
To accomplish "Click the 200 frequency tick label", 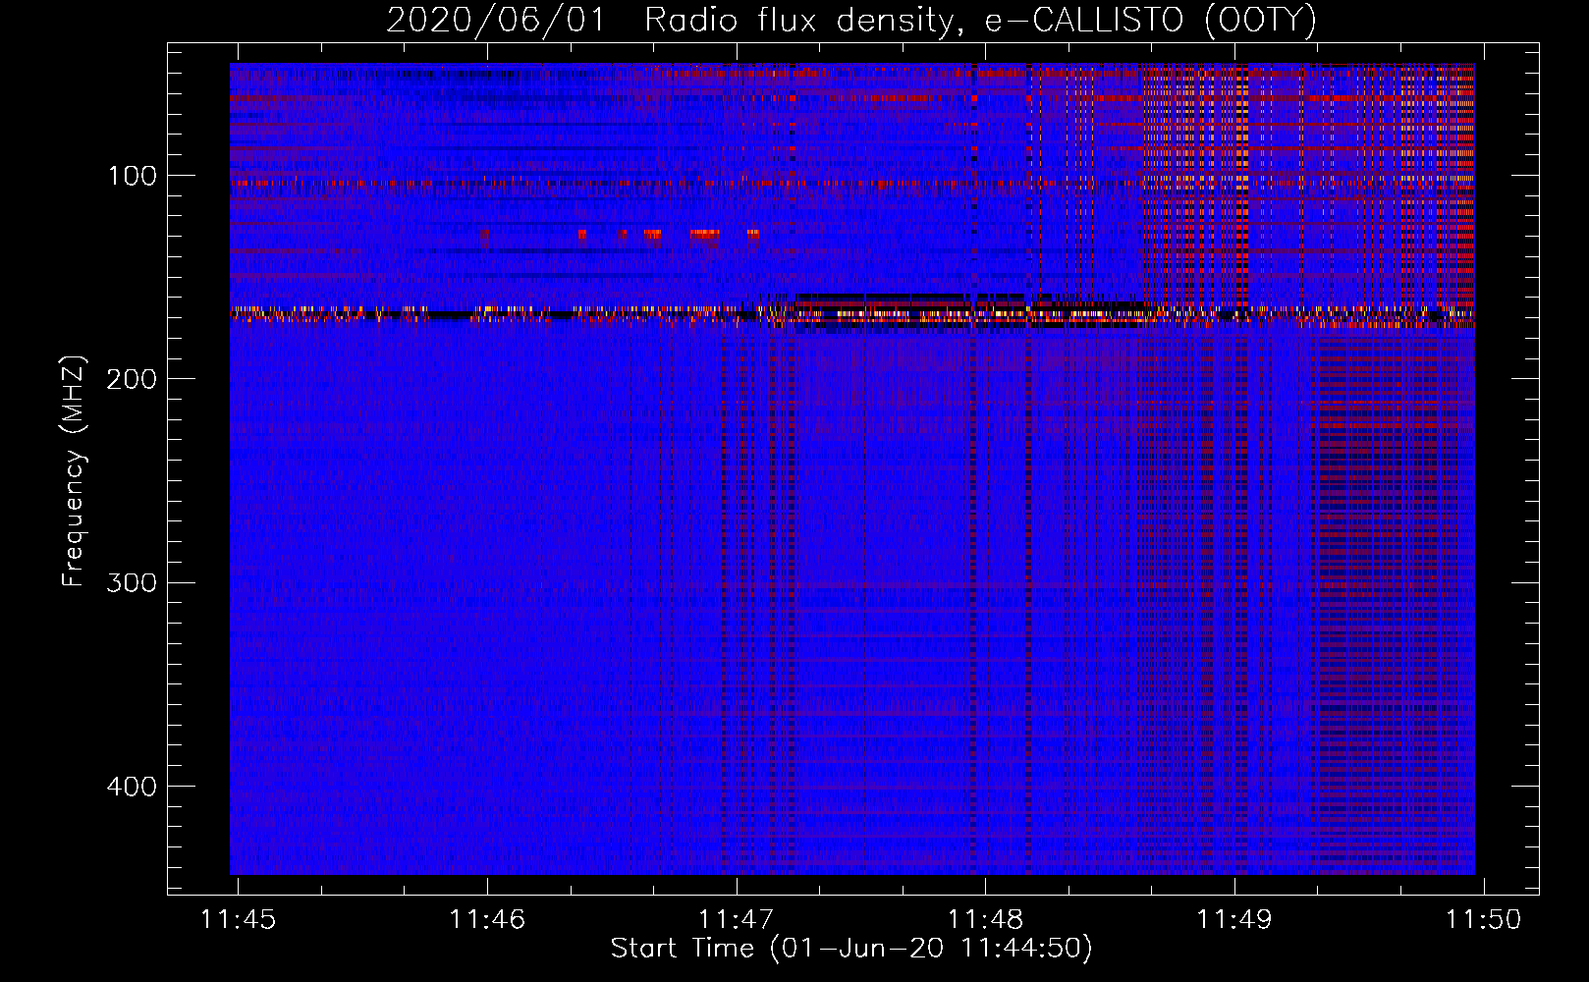I will pos(132,379).
